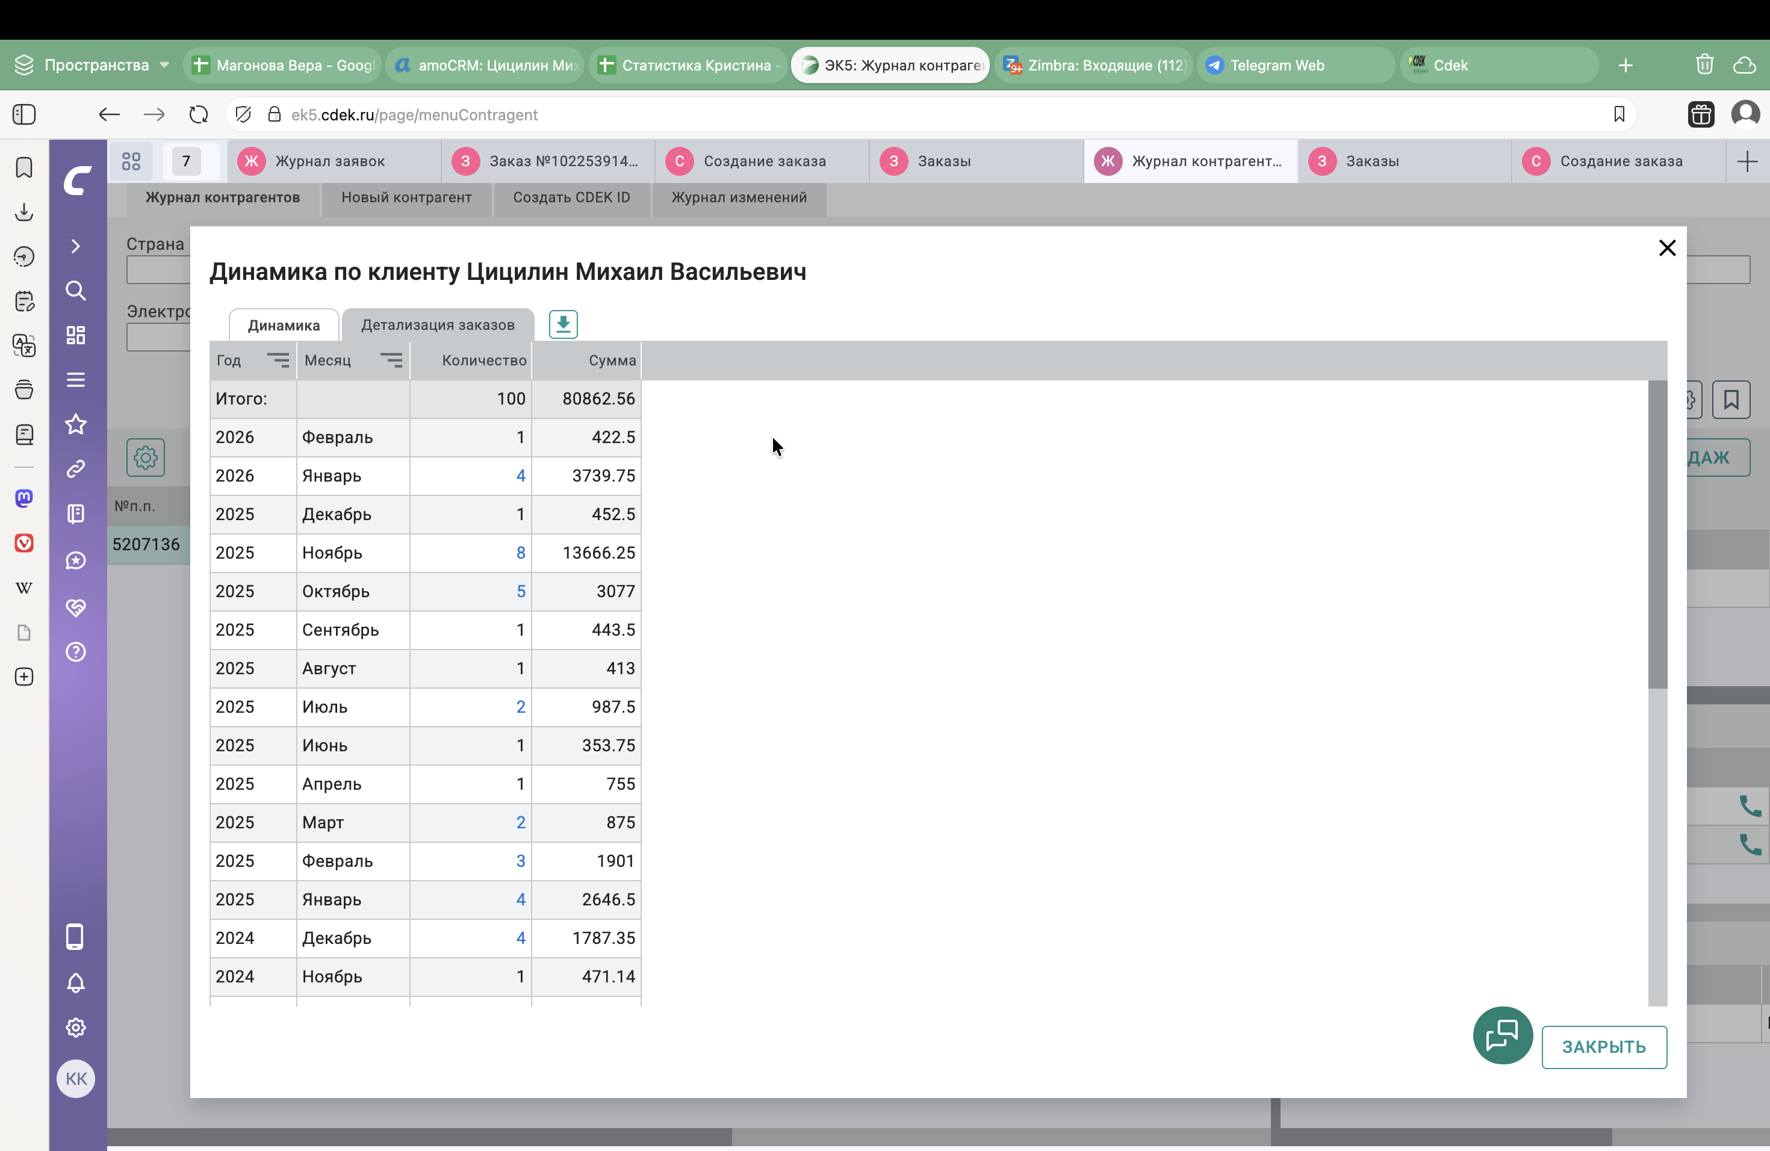Download the dynamics table via export icon

click(x=563, y=324)
